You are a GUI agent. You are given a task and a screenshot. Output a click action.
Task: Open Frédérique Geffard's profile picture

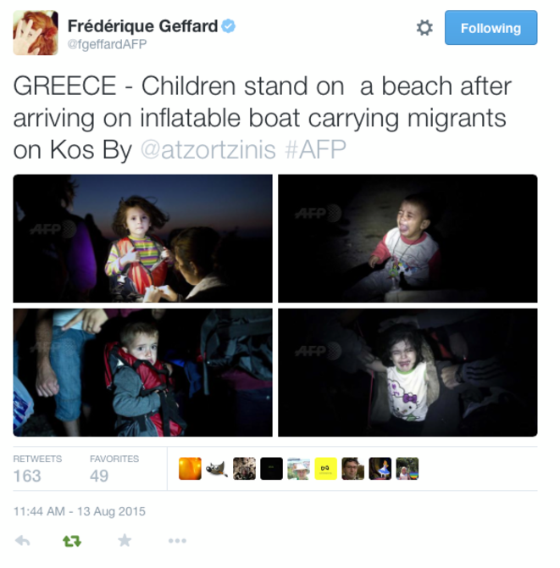[x=36, y=32]
